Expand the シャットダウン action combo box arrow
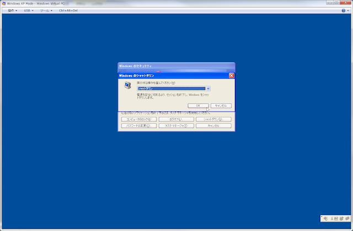Viewport: 353px width, 231px height. [x=208, y=89]
